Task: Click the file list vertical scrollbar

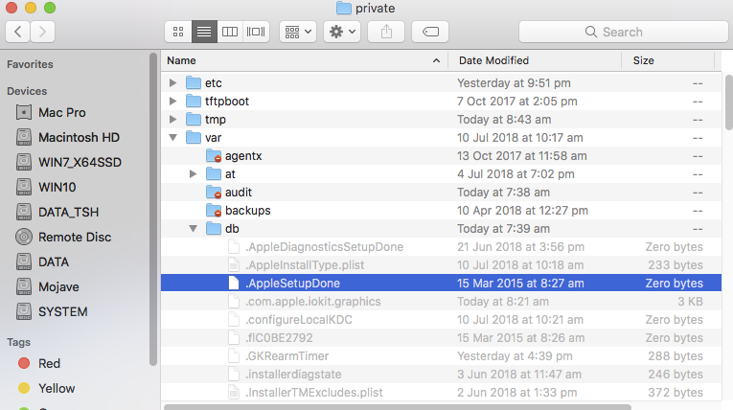Action: click(x=729, y=102)
